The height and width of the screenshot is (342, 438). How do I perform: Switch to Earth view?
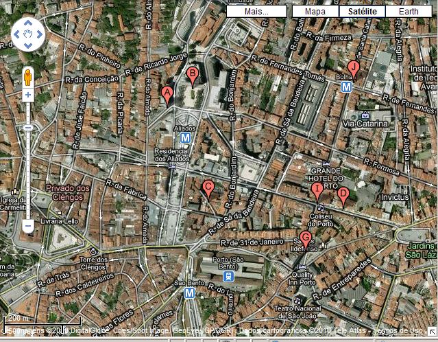point(408,12)
